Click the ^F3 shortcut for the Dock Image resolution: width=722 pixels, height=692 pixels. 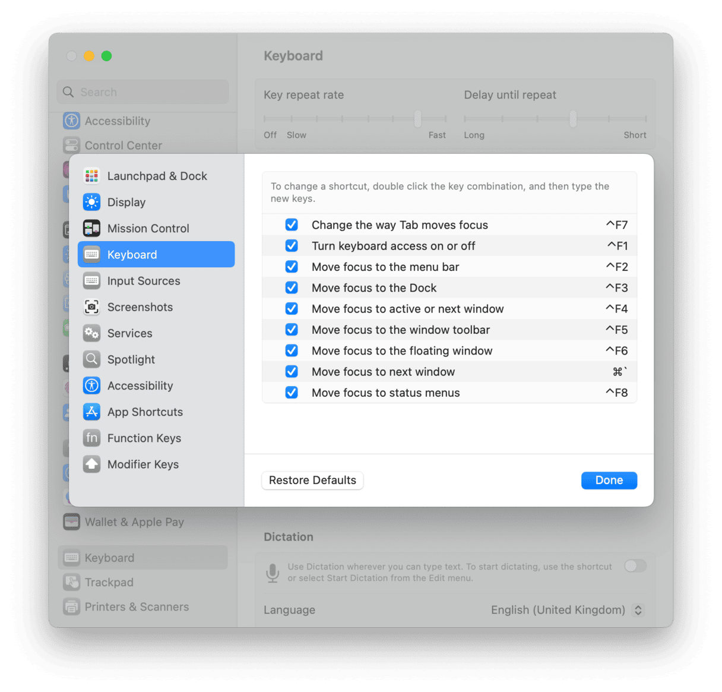pyautogui.click(x=617, y=287)
